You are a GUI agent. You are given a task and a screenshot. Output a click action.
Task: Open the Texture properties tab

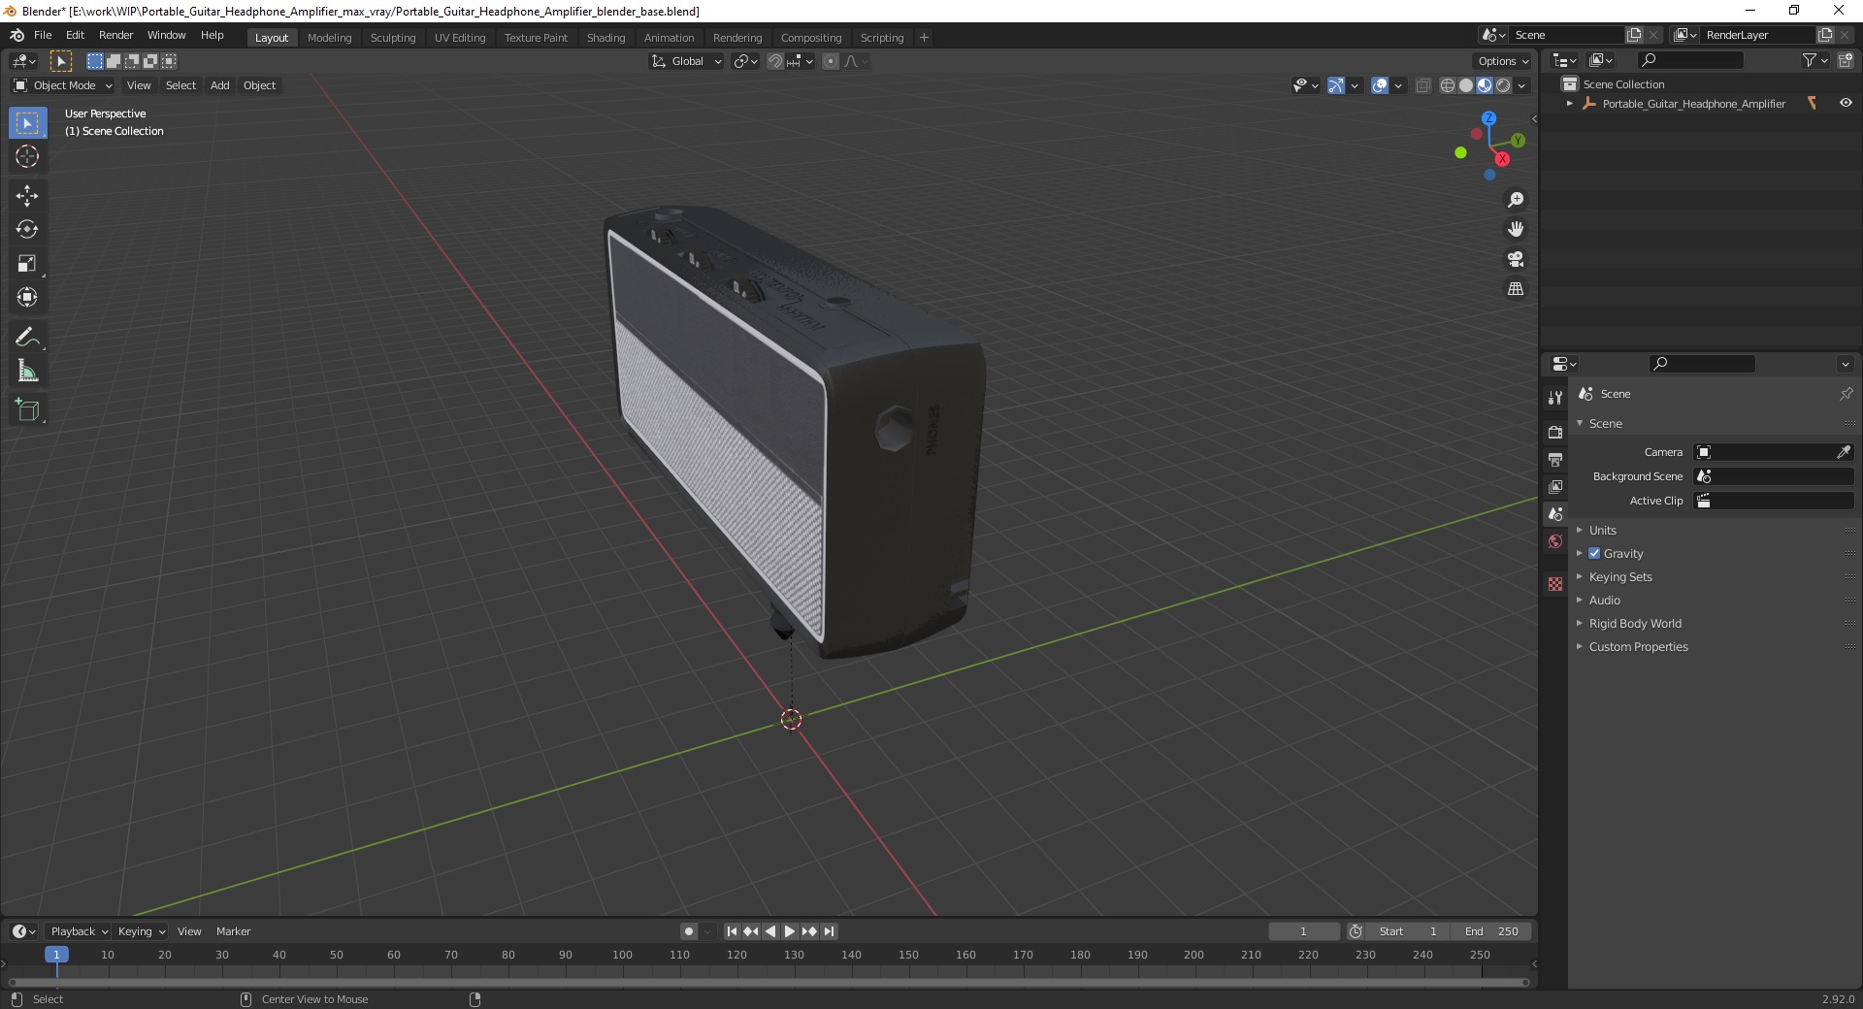(1555, 584)
